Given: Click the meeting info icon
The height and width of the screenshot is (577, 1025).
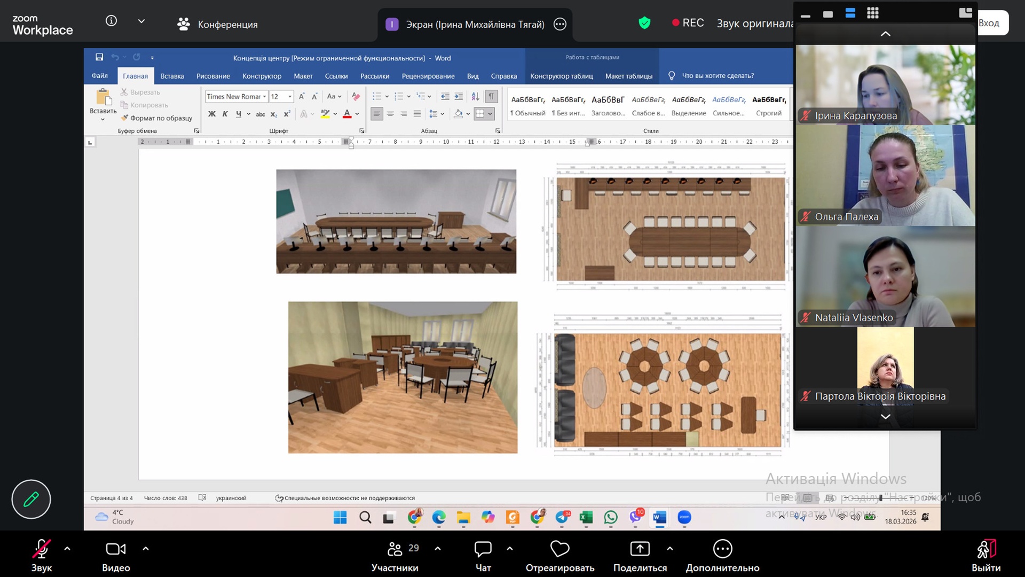Looking at the screenshot, I should [x=111, y=21].
